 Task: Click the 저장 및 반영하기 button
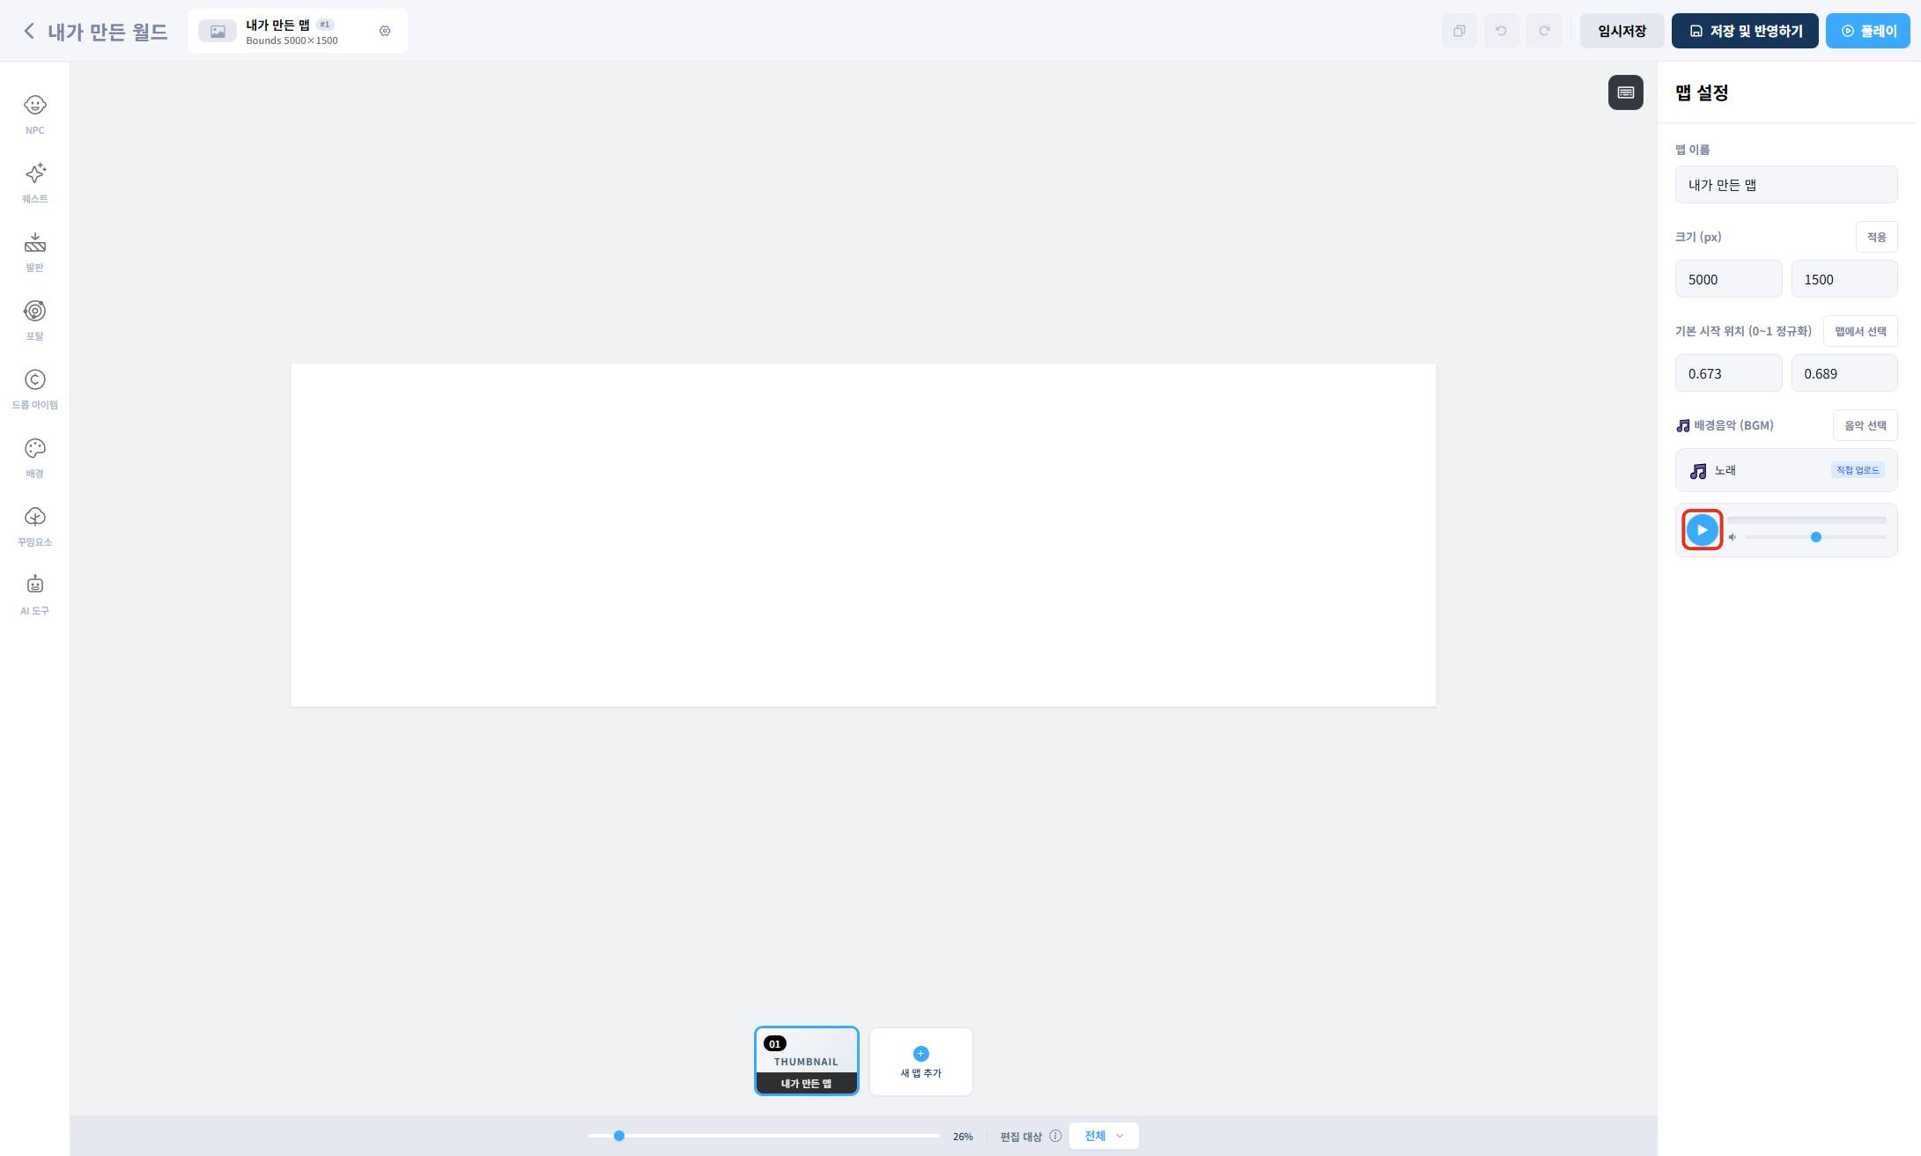point(1744,31)
